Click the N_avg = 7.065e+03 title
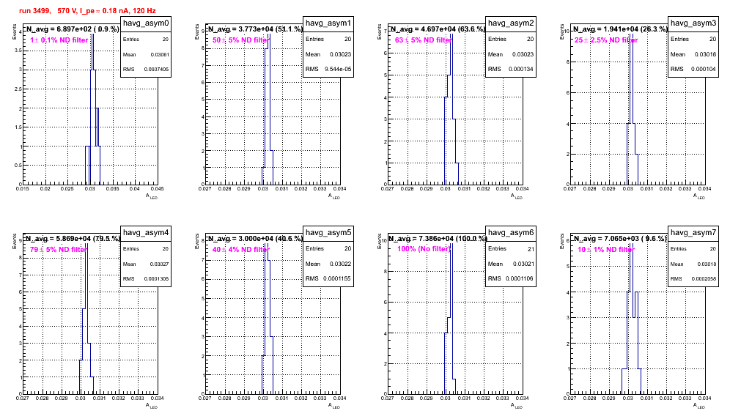Screen dimensions: 730x419 [620, 239]
